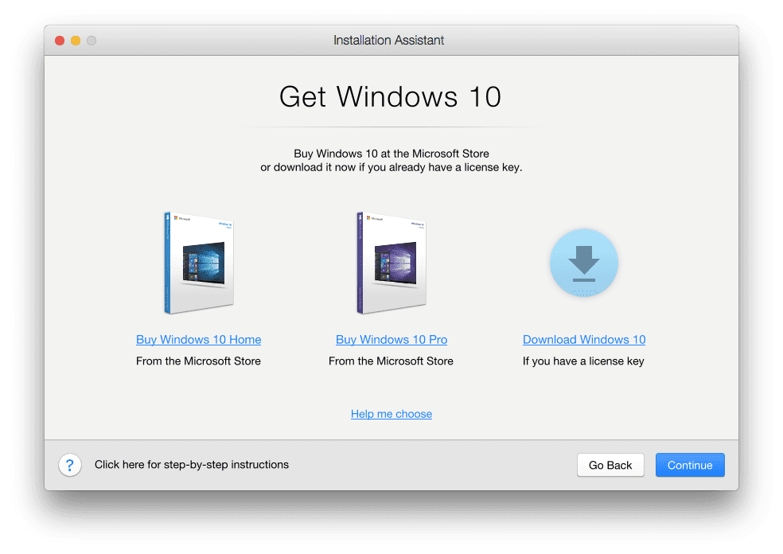Click the gray zoom button in the title bar
Image resolution: width=783 pixels, height=554 pixels.
92,41
